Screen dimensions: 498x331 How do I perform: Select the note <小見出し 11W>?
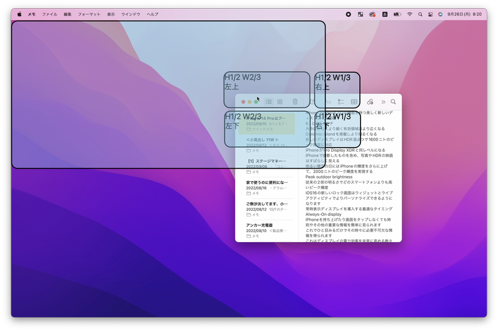coord(267,145)
